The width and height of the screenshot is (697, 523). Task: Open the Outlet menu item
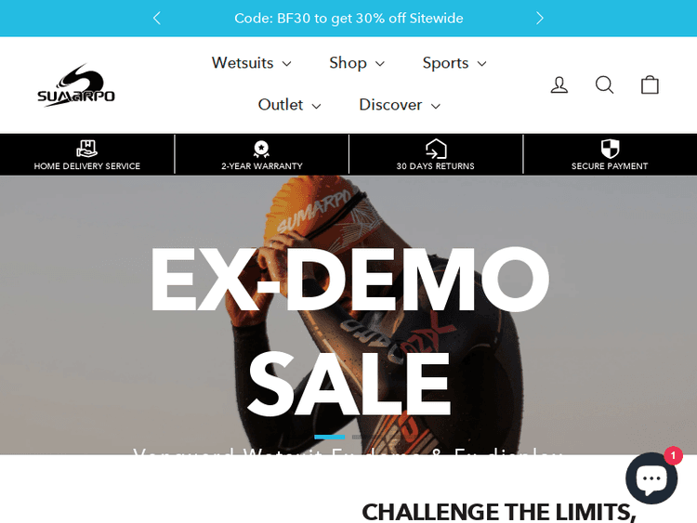[x=289, y=105]
